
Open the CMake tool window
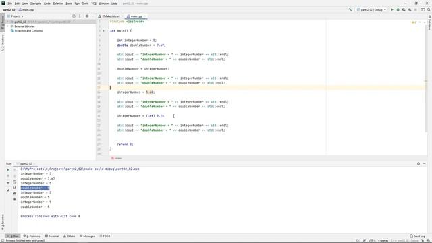pos(69,236)
